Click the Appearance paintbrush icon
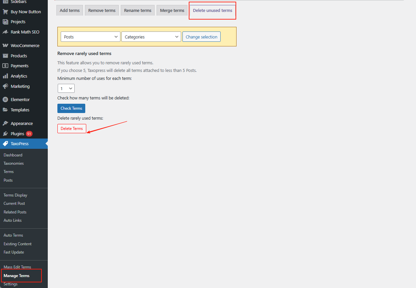416x288 pixels. click(5, 123)
